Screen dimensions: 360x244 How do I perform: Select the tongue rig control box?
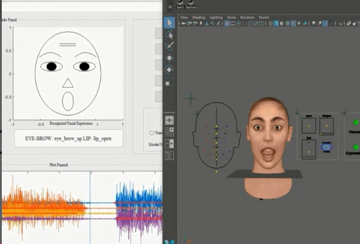[x=326, y=126]
